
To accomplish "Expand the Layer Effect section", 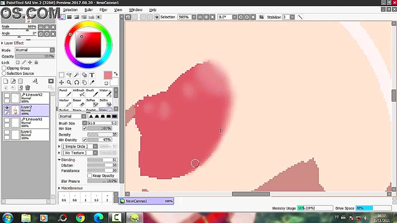I will point(12,43).
